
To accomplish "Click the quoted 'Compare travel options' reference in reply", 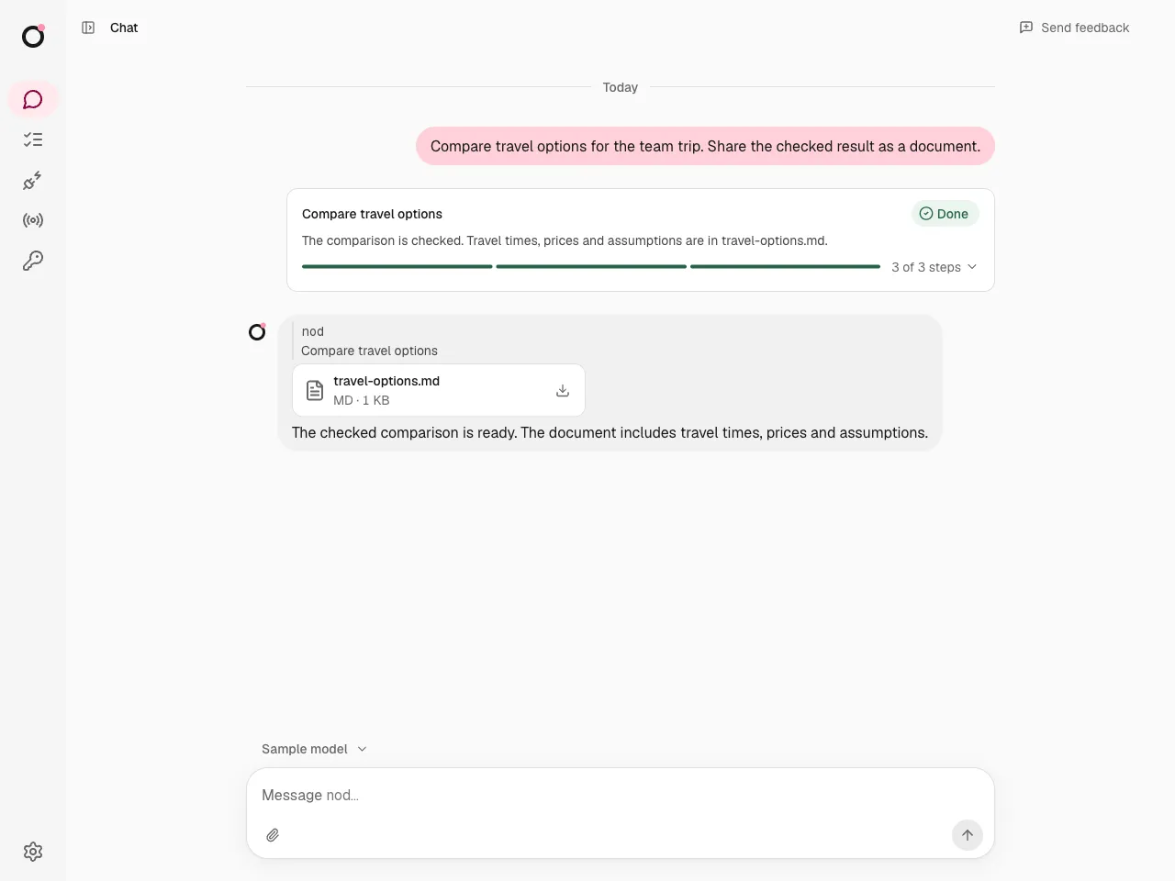I will [x=369, y=351].
